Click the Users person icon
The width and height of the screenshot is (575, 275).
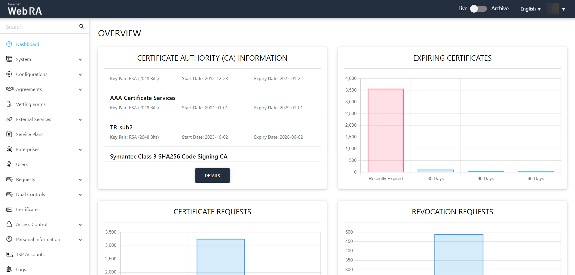click(9, 164)
